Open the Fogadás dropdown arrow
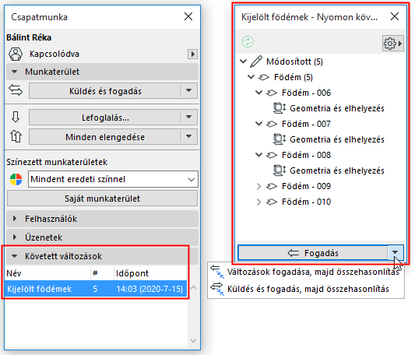This screenshot has height=355, width=411. point(395,252)
